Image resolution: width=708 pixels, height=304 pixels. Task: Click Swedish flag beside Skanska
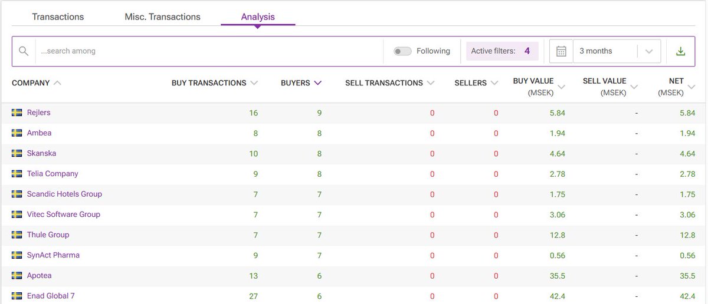click(17, 153)
